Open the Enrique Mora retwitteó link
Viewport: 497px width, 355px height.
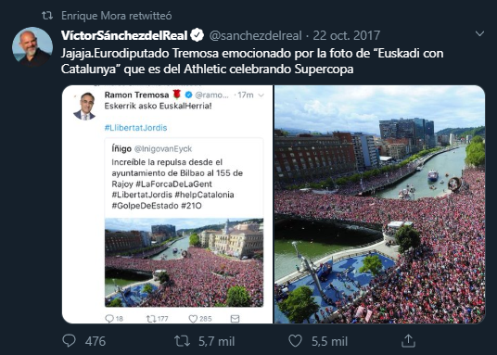click(x=116, y=16)
